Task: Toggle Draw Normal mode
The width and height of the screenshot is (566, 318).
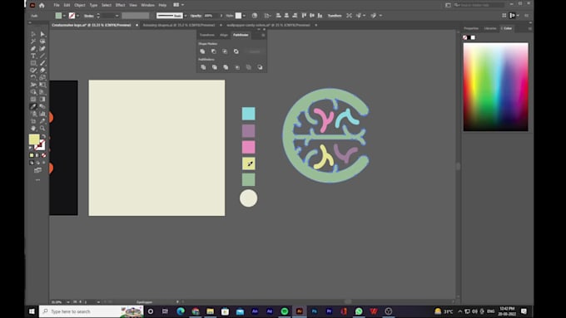Action: tap(32, 163)
